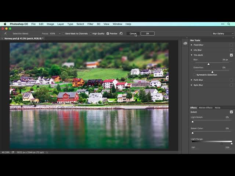Viewport: 235px width, 176px height.
Task: Disable the Tilt-Shift blur checkbox
Action: click(x=231, y=55)
